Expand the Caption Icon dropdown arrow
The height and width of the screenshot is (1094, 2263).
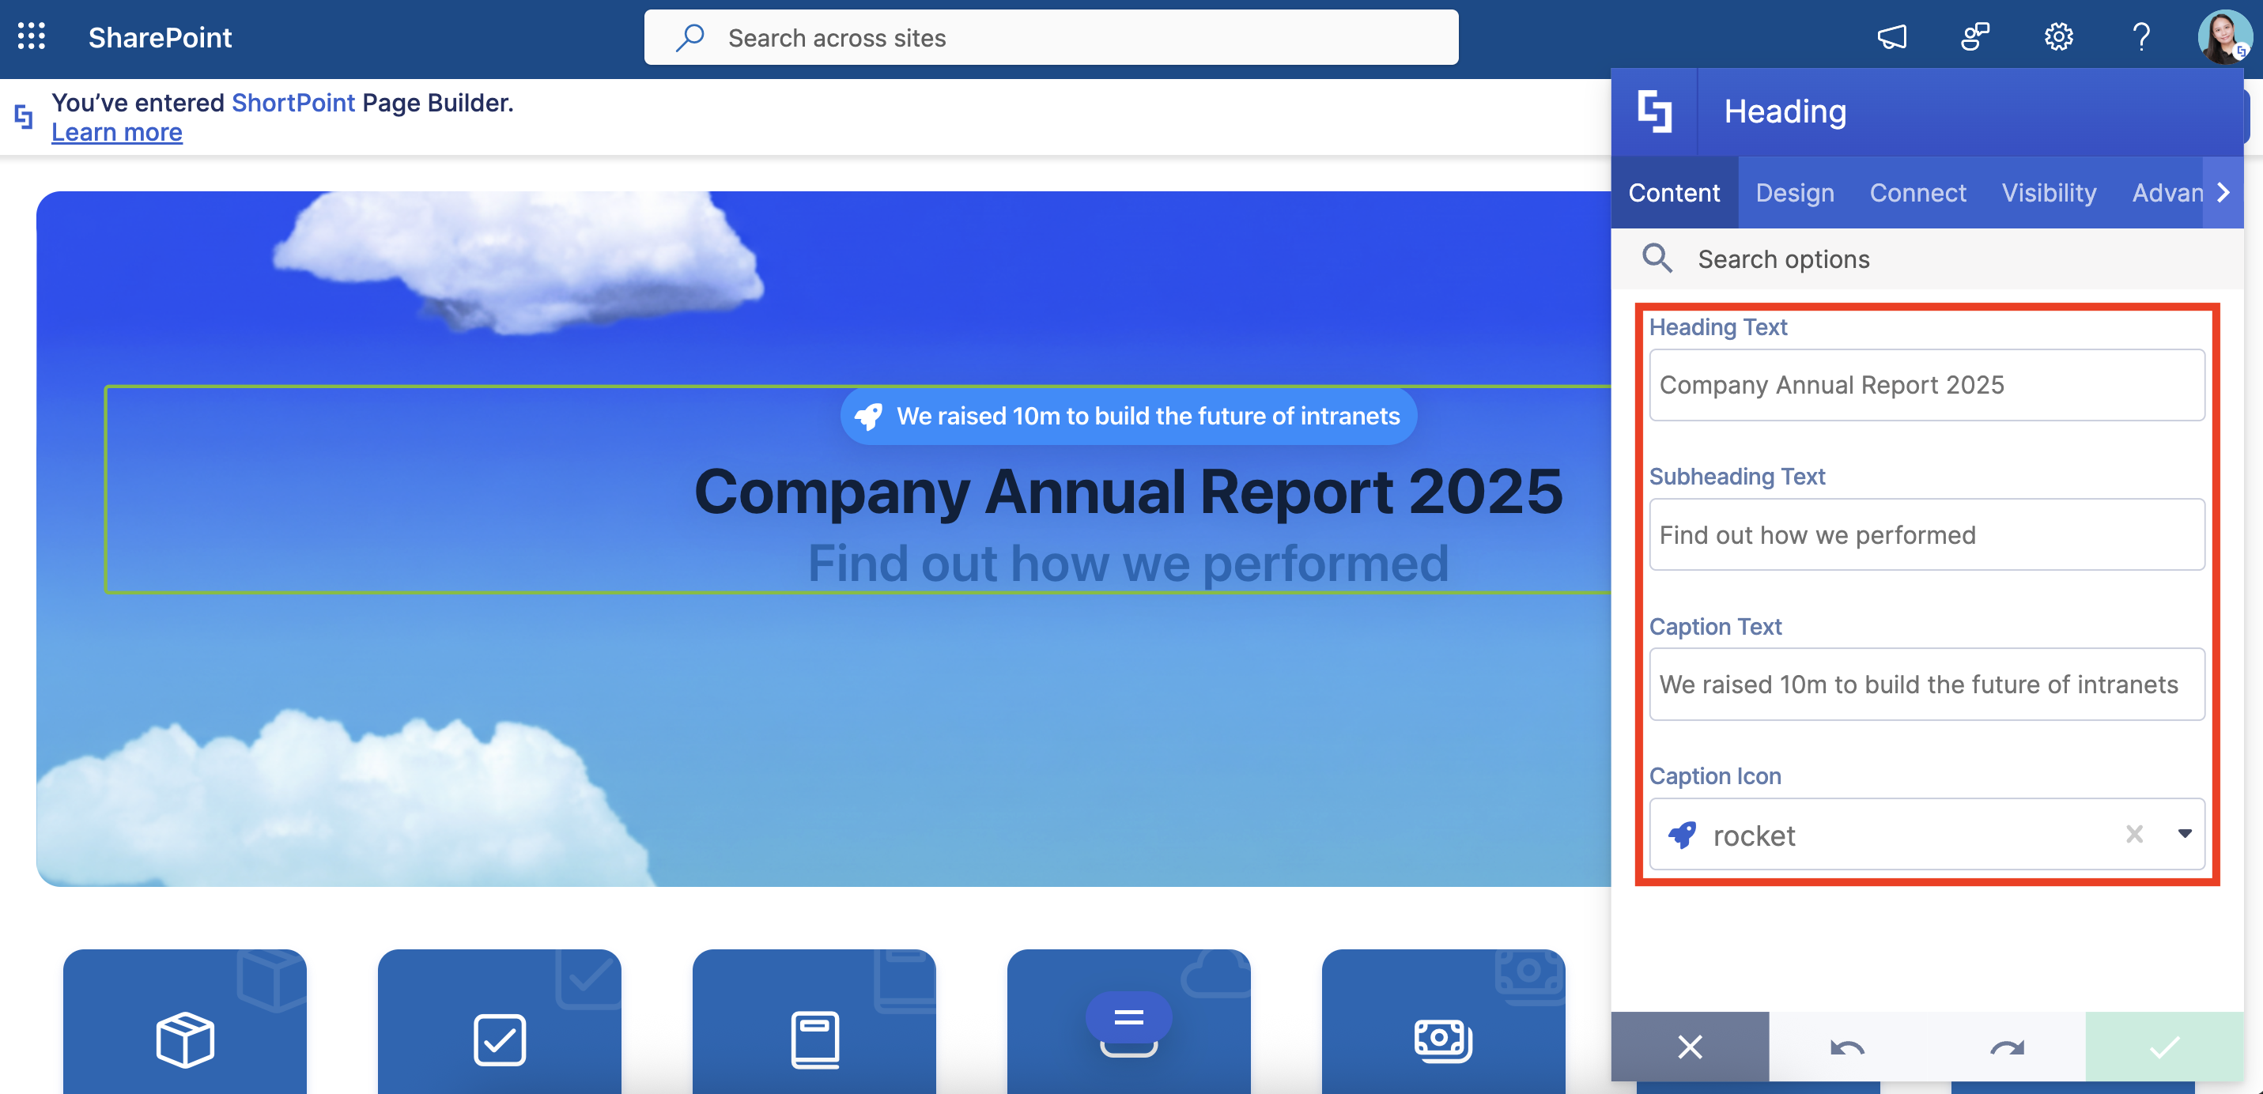coord(2184,834)
